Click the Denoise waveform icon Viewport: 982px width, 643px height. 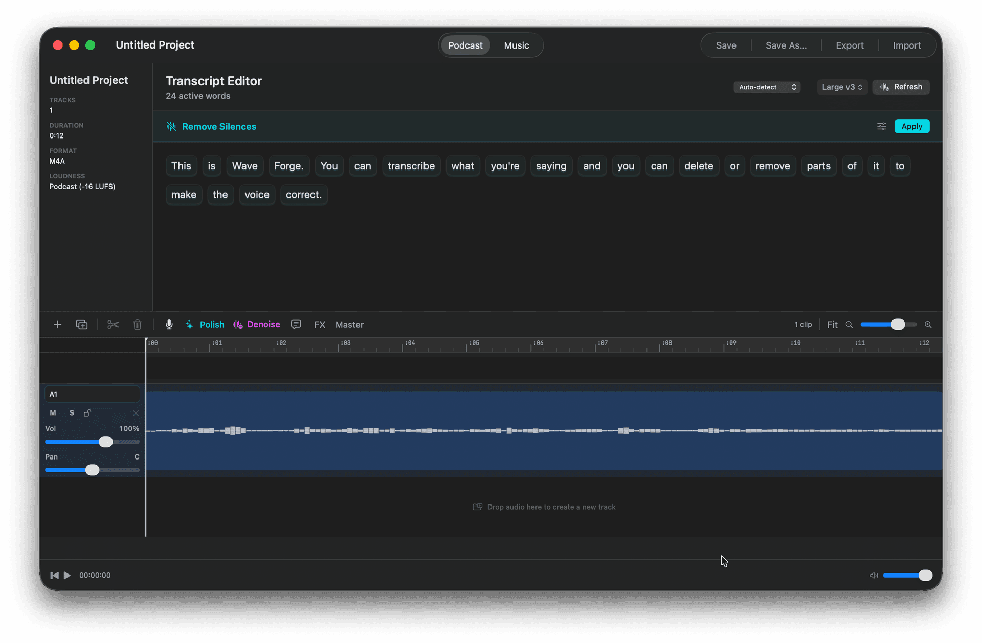coord(238,325)
